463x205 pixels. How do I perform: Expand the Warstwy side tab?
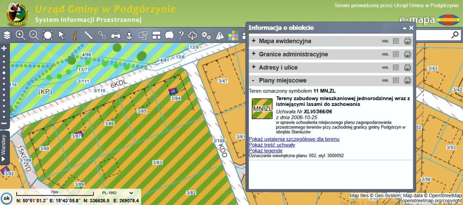pos(4,148)
